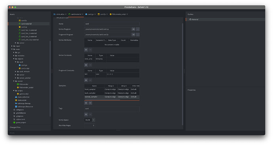Screen dimensions: 273x145
Task: Click the Max Atlas Pages field
Action: (89, 125)
